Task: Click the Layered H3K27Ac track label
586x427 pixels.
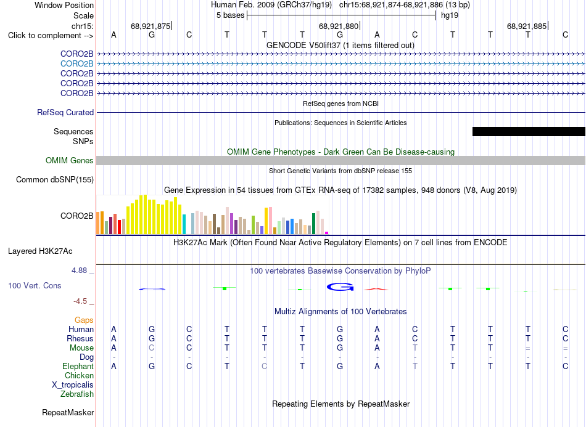Action: (40, 251)
